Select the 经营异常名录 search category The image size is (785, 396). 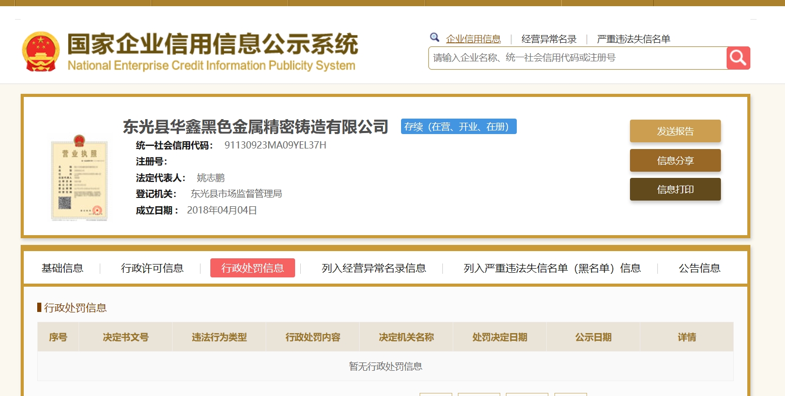coord(549,39)
